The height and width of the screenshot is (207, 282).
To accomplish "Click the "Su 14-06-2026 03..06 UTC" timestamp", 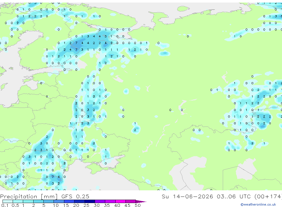I will (x=206, y=196).
